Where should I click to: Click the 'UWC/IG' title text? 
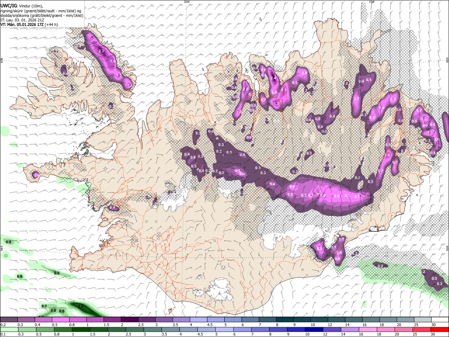click(8, 6)
